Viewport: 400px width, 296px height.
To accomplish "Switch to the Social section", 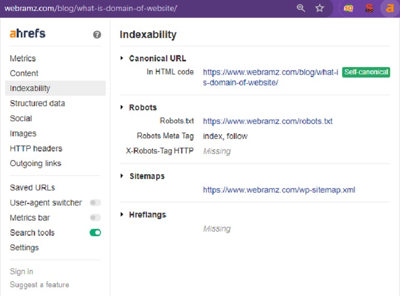I will coord(21,118).
